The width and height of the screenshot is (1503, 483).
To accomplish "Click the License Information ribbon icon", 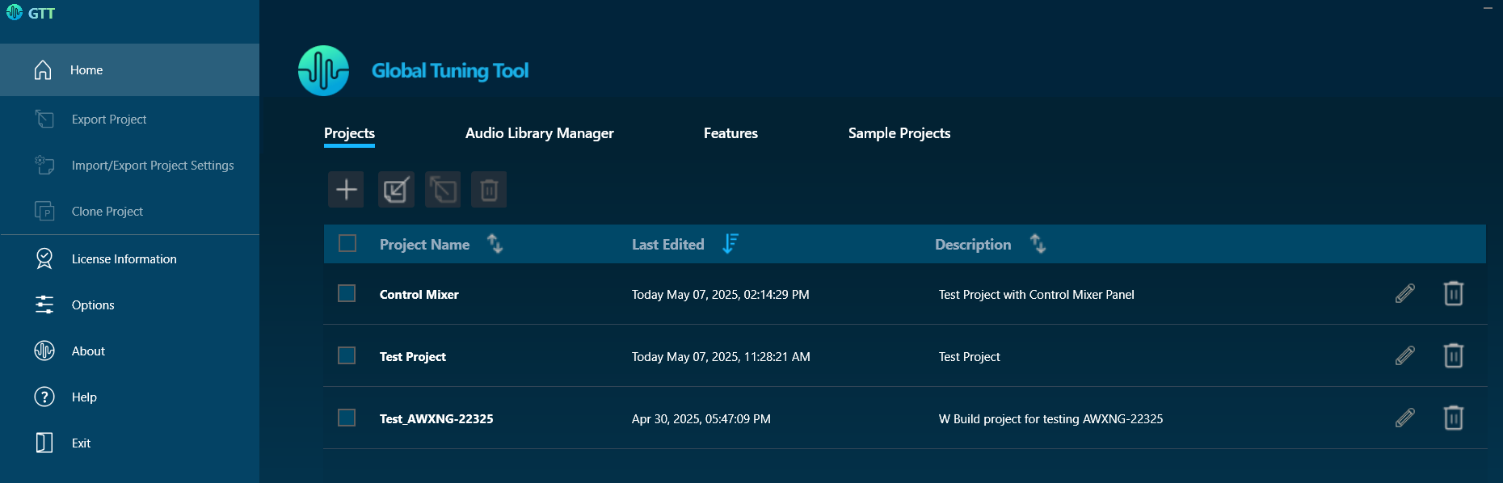I will 44,258.
